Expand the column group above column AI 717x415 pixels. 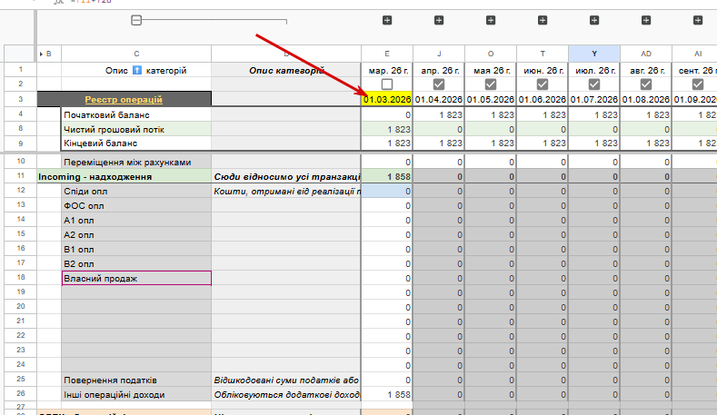[697, 20]
